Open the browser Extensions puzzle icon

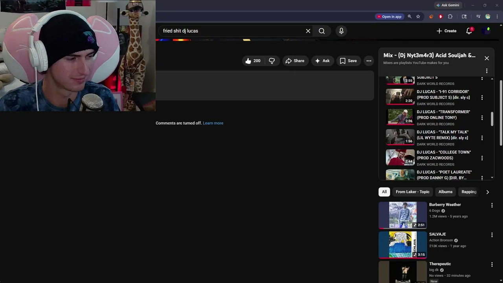click(450, 17)
